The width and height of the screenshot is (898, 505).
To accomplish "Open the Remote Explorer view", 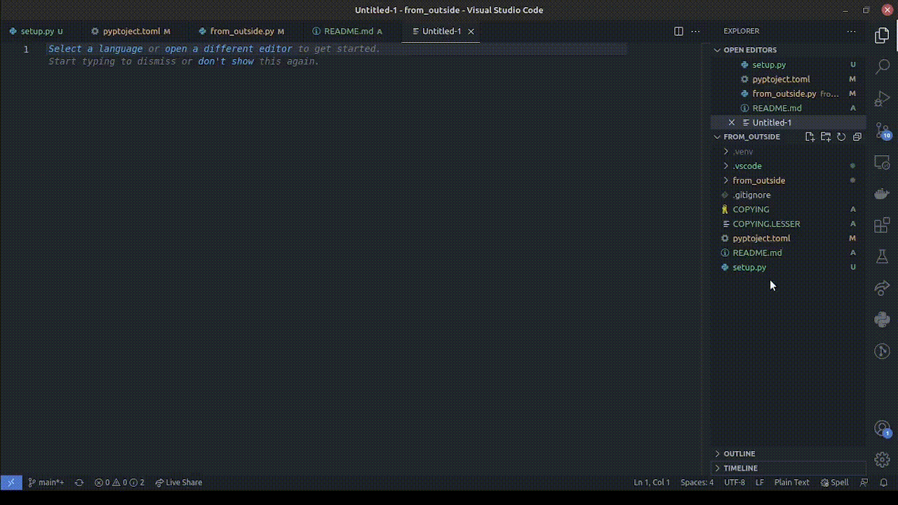I will (882, 163).
